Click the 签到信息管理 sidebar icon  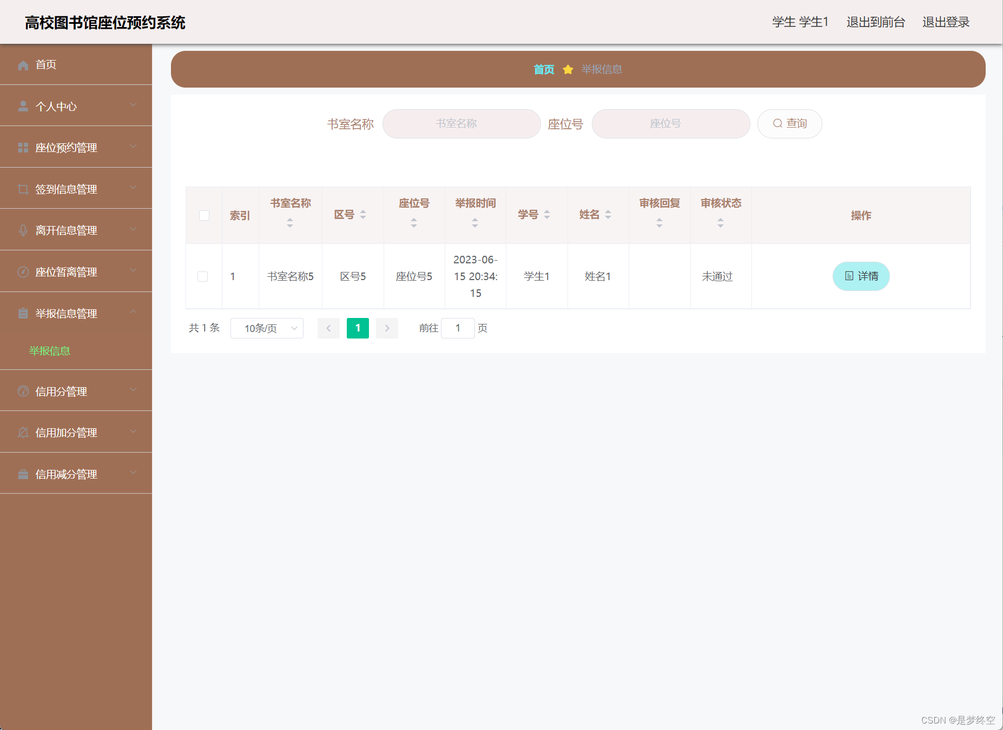[x=23, y=188]
